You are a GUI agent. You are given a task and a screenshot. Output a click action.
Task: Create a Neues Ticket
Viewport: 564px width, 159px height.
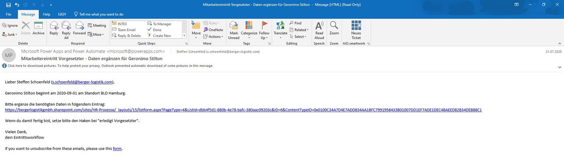[356, 30]
